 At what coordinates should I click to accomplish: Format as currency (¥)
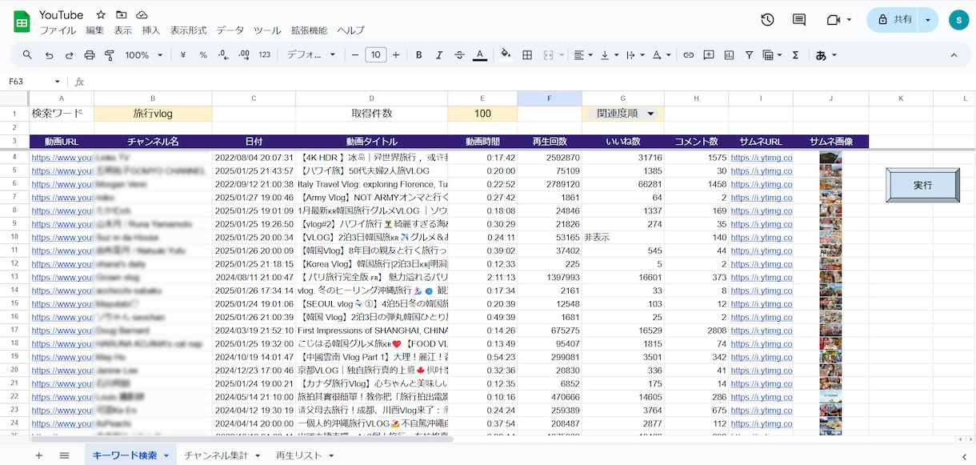pos(183,55)
